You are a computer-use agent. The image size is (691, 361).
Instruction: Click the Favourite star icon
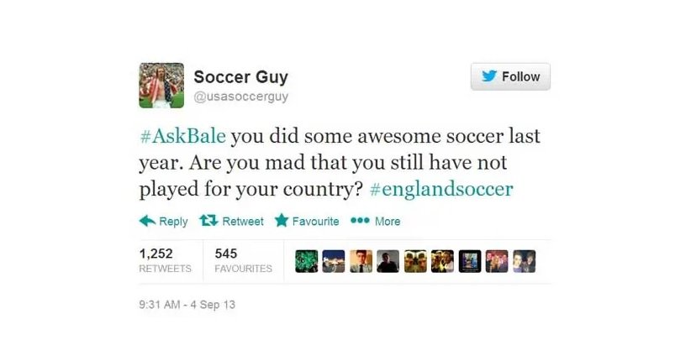[282, 220]
